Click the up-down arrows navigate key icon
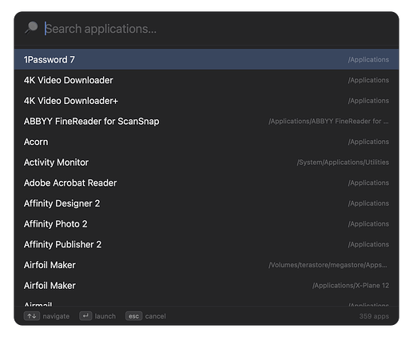The image size is (413, 341). [32, 316]
